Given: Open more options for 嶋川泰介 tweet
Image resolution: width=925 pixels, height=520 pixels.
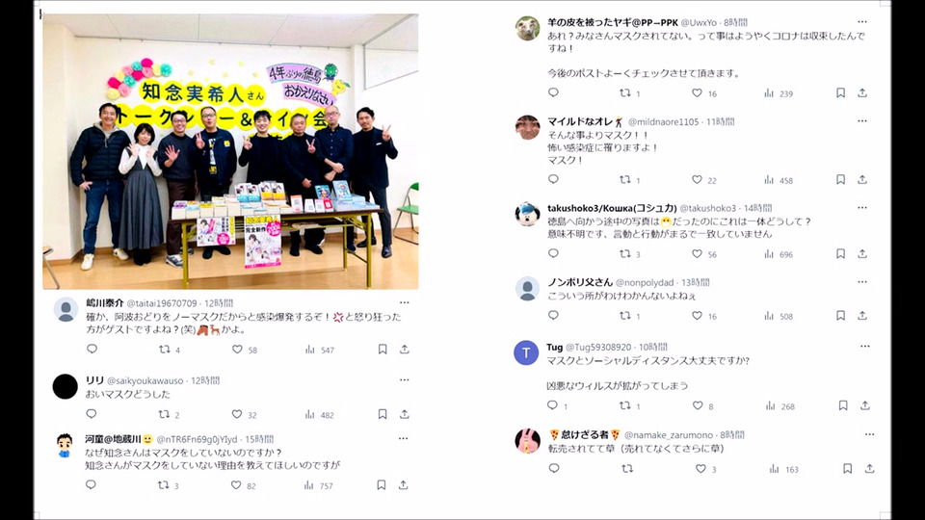Looking at the screenshot, I should coord(404,302).
